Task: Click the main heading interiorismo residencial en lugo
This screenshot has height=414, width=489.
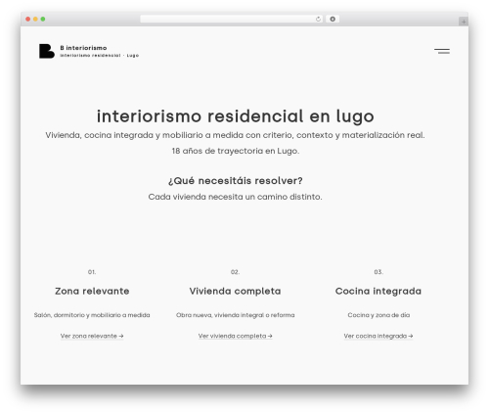Action: click(x=236, y=116)
